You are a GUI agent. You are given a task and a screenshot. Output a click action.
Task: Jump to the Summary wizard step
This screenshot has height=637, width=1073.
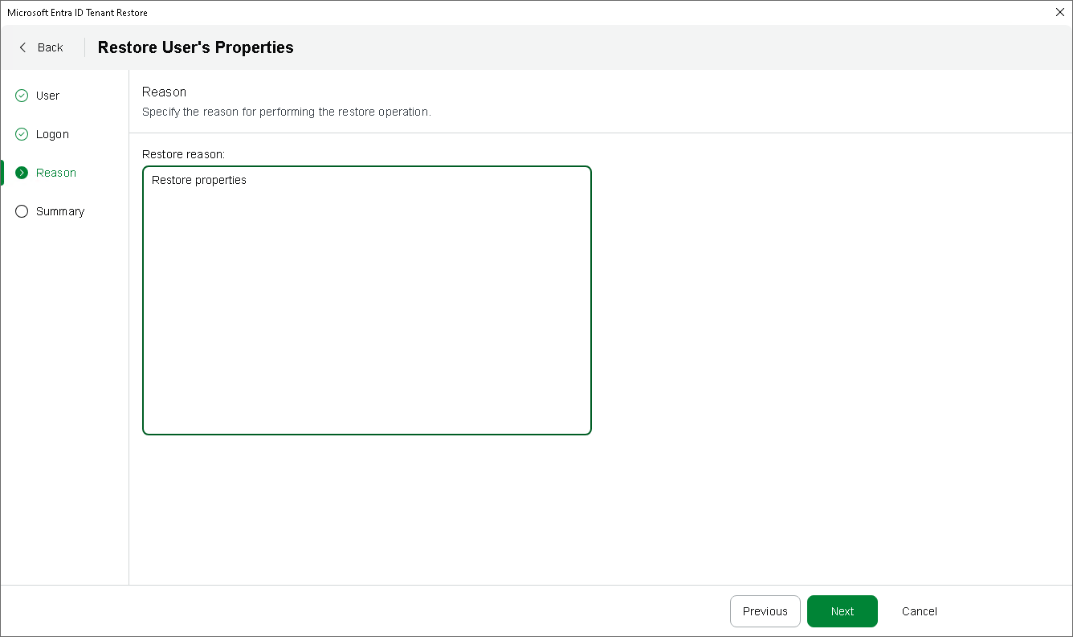[60, 211]
